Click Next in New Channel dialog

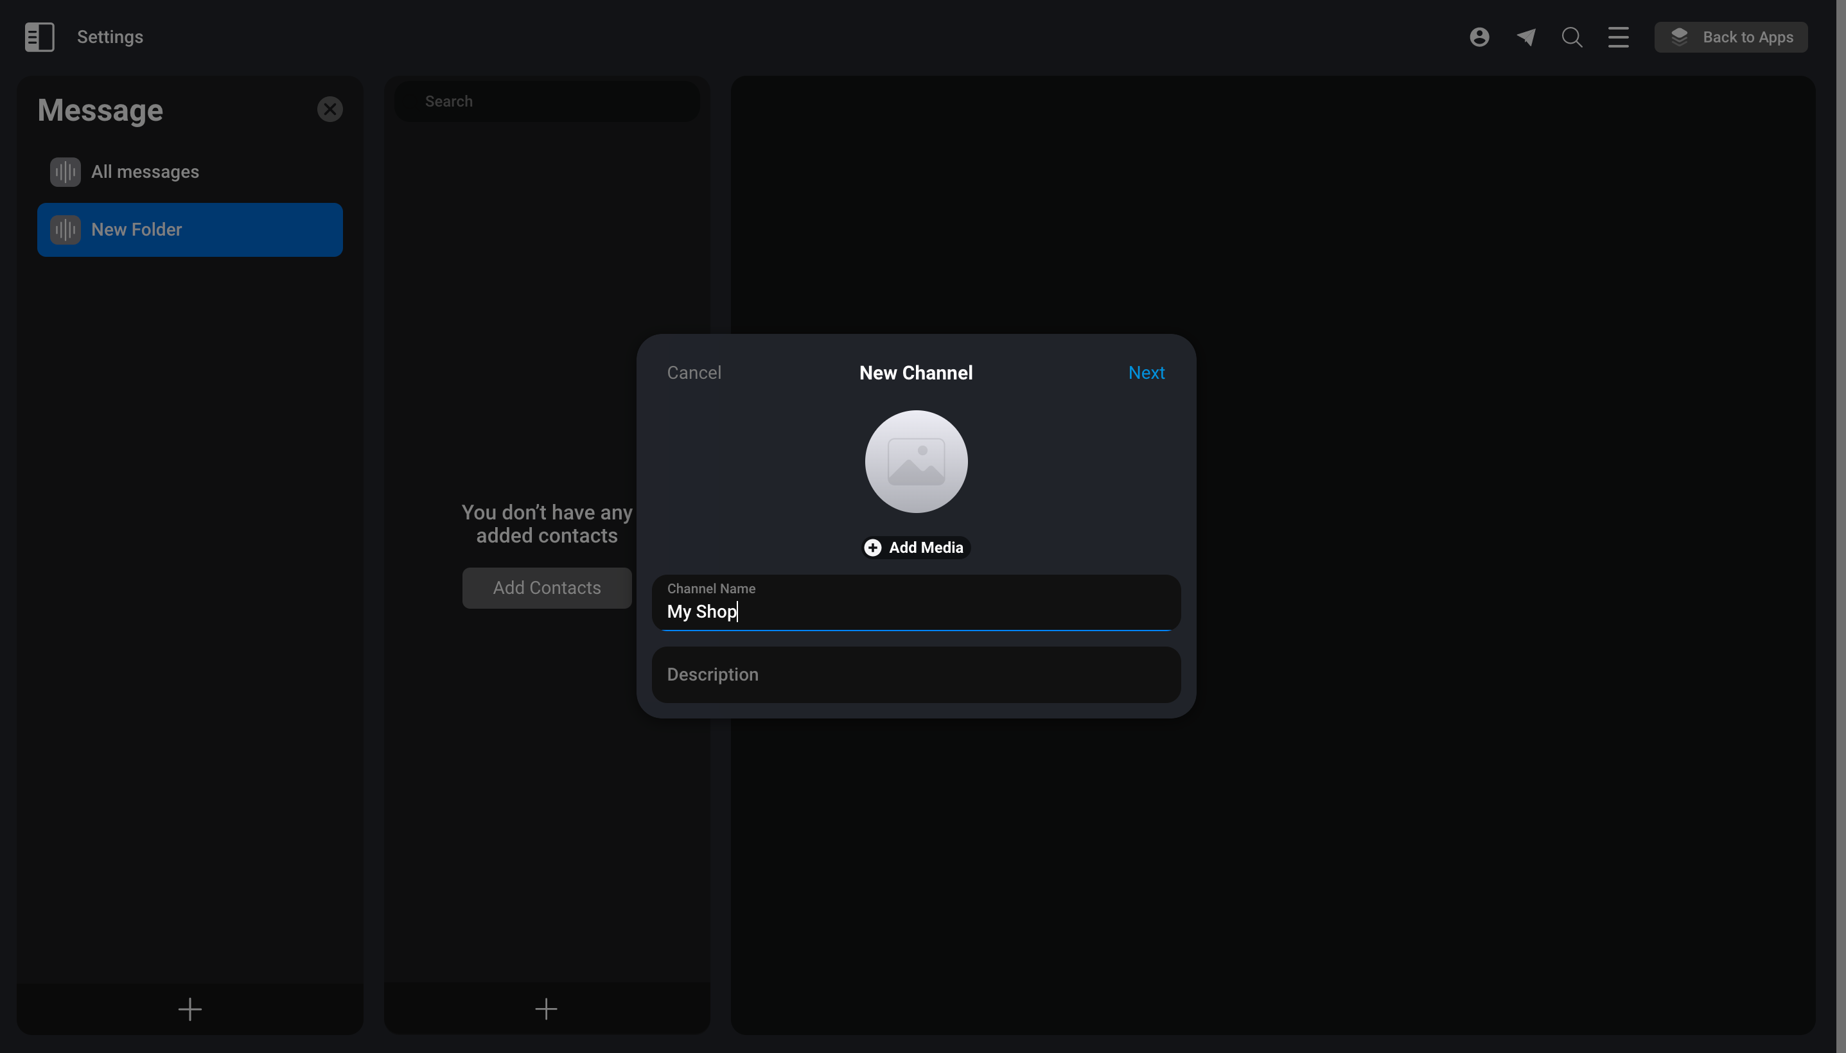pos(1146,372)
